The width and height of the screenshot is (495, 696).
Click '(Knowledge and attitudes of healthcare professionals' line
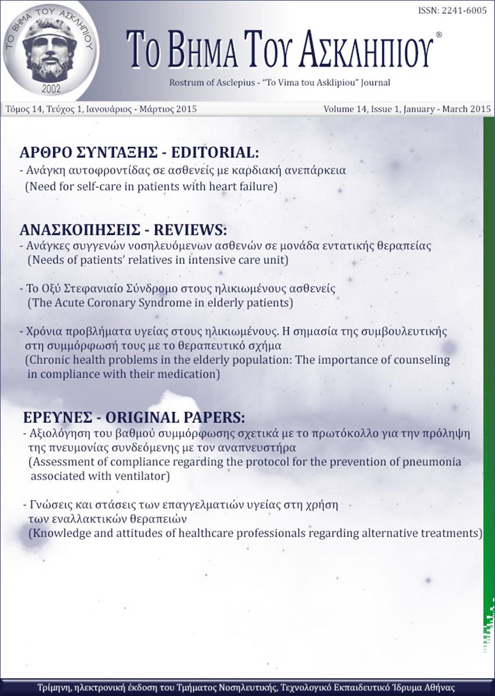255,533
